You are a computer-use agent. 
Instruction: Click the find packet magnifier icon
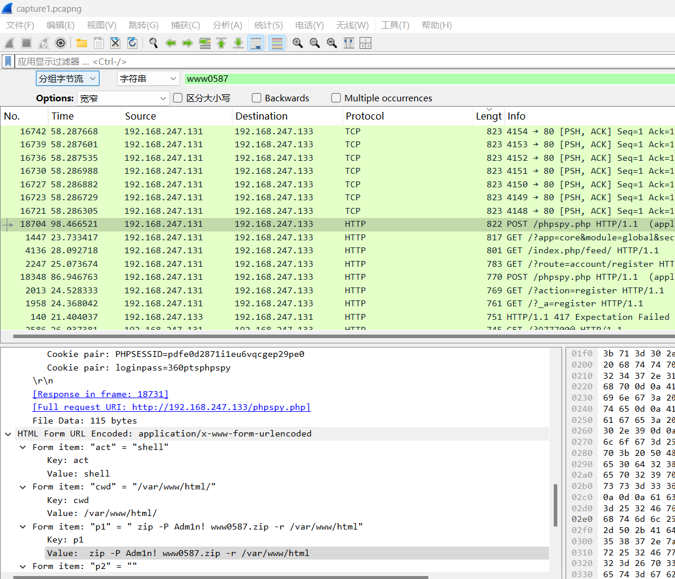coord(154,43)
